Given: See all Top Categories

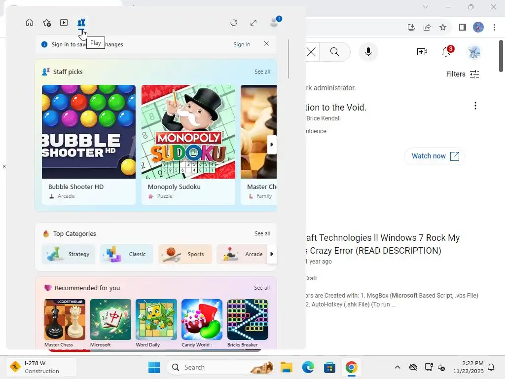Looking at the screenshot, I should point(262,233).
